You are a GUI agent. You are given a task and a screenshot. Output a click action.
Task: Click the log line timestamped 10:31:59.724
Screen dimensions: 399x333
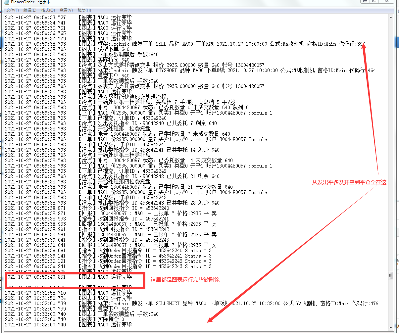point(68,298)
